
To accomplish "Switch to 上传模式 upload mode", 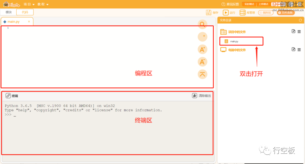I will (263, 4).
